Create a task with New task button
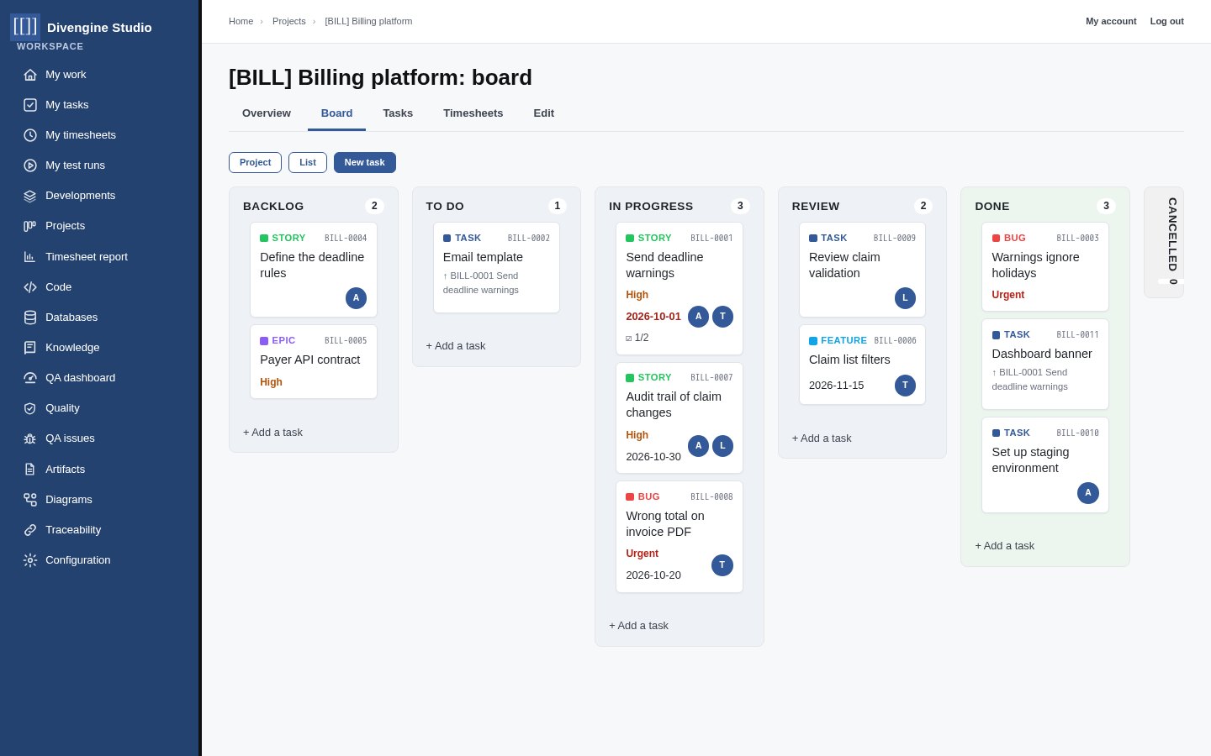The width and height of the screenshot is (1211, 756). 365,163
